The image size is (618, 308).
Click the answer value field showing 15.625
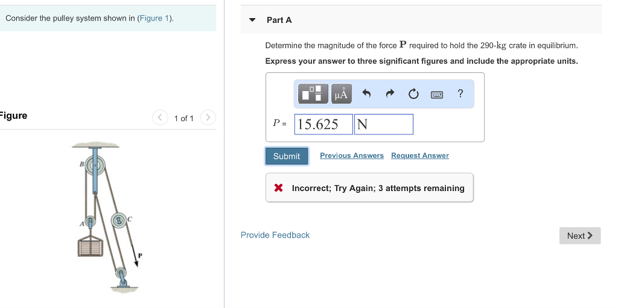[x=323, y=124]
